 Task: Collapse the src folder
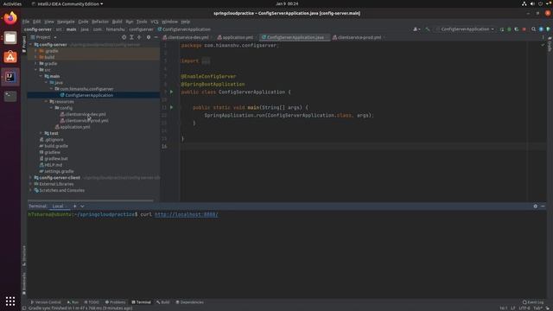click(x=35, y=70)
